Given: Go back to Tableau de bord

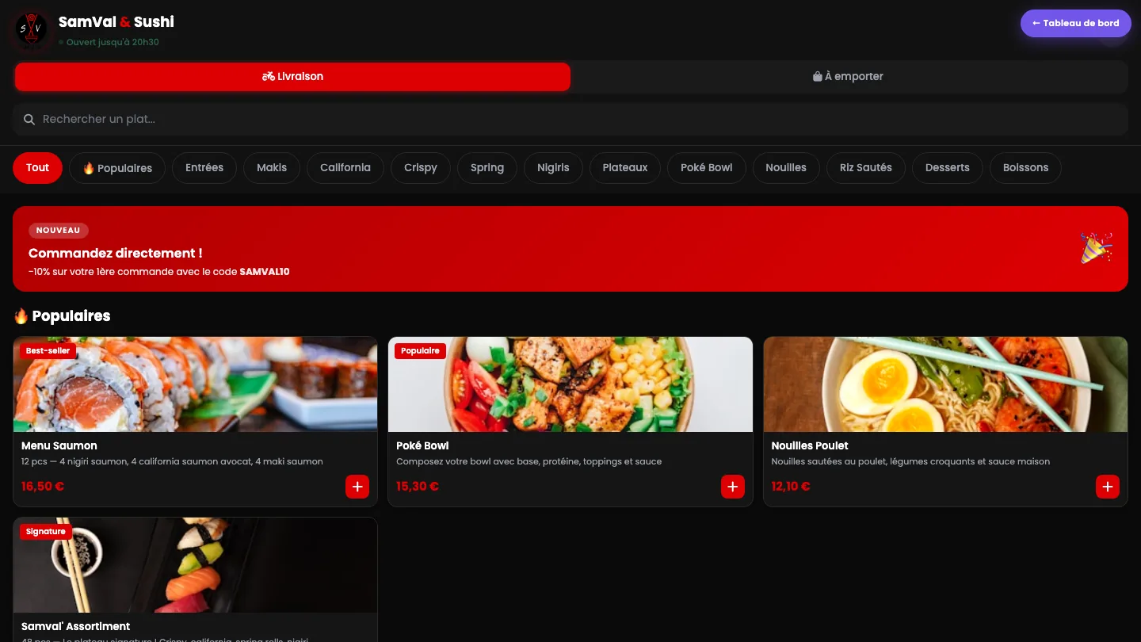Looking at the screenshot, I should pos(1076,24).
